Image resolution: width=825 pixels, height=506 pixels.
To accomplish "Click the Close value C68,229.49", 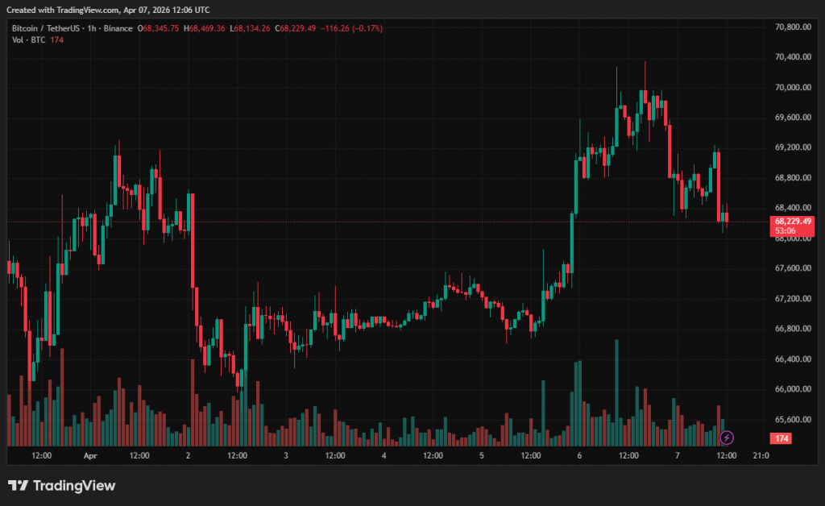I will (x=296, y=28).
